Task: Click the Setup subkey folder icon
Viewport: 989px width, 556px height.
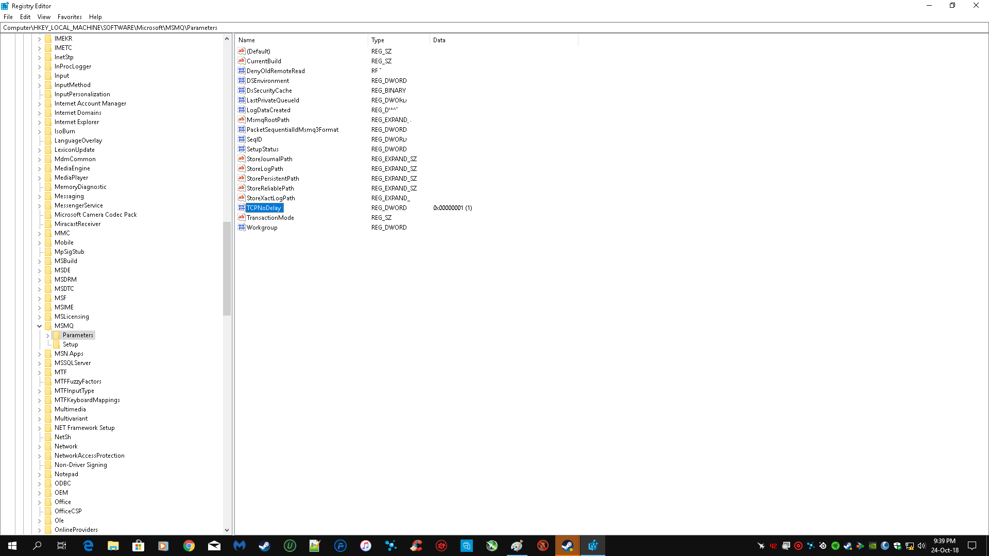Action: pos(57,344)
